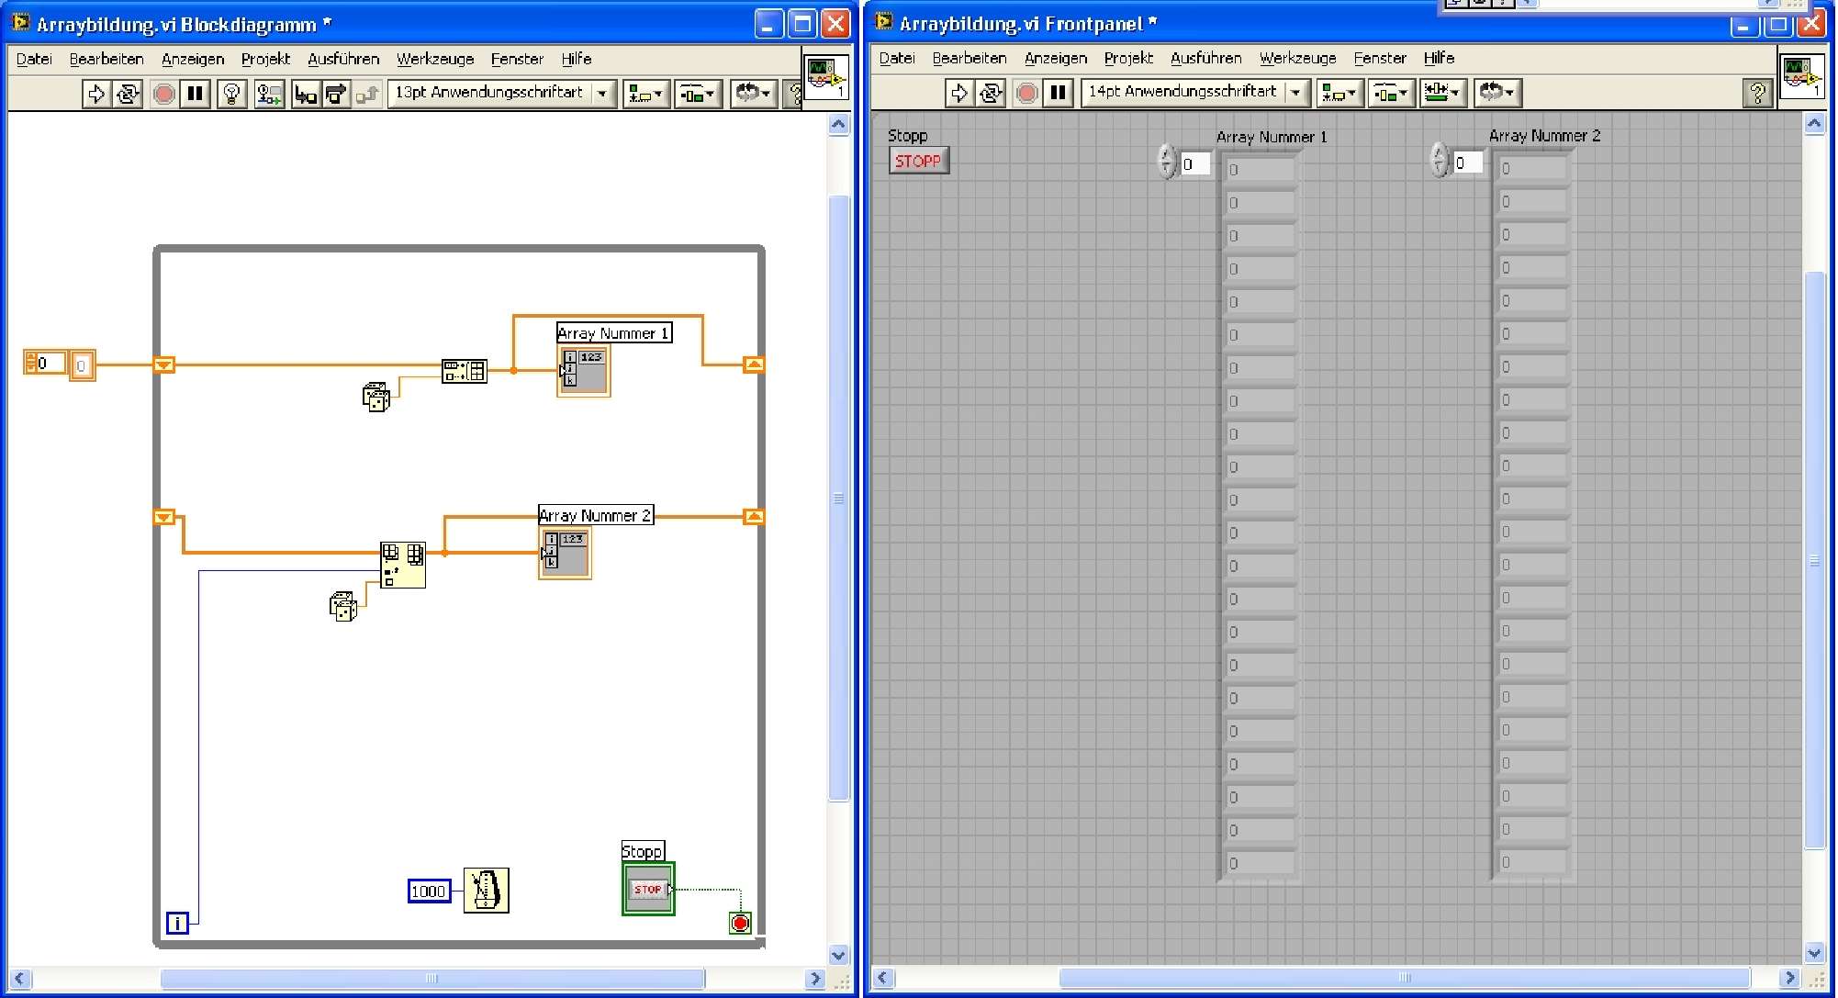The width and height of the screenshot is (1838, 998).
Task: Click Abort execution in Frontpanel toolbar
Action: (1027, 93)
